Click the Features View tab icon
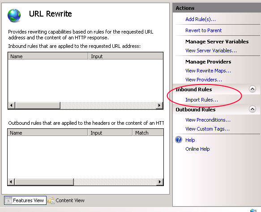Image resolution: width=261 pixels, height=212 pixels. pos(9,200)
